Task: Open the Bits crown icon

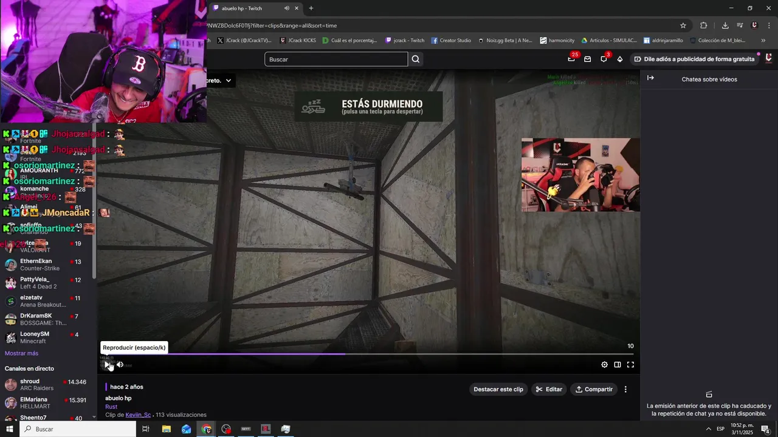Action: (620, 59)
